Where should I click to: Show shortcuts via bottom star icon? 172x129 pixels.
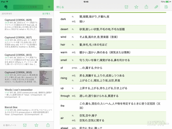36,125
